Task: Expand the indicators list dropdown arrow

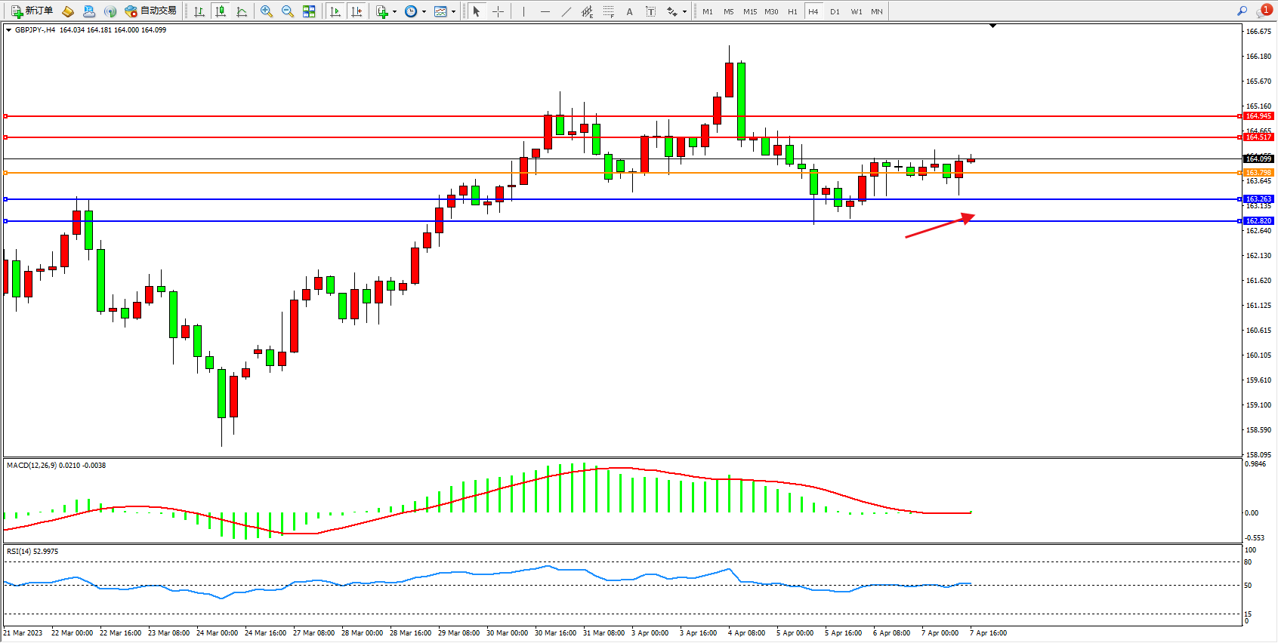Action: click(394, 11)
